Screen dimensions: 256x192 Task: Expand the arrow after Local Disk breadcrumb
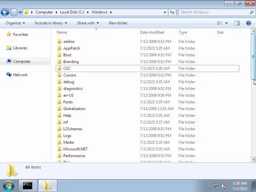88,12
